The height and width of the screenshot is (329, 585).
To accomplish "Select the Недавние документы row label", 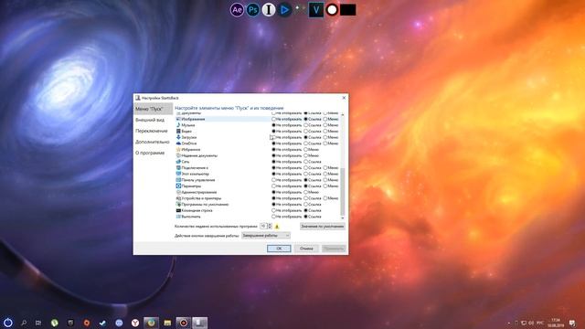I will pos(199,155).
